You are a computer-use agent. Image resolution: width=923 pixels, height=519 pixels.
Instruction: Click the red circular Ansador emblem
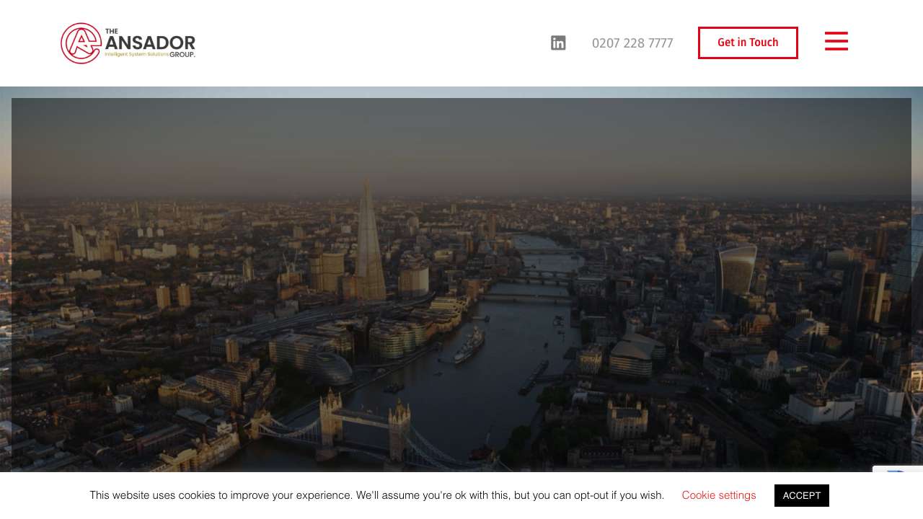pos(81,43)
